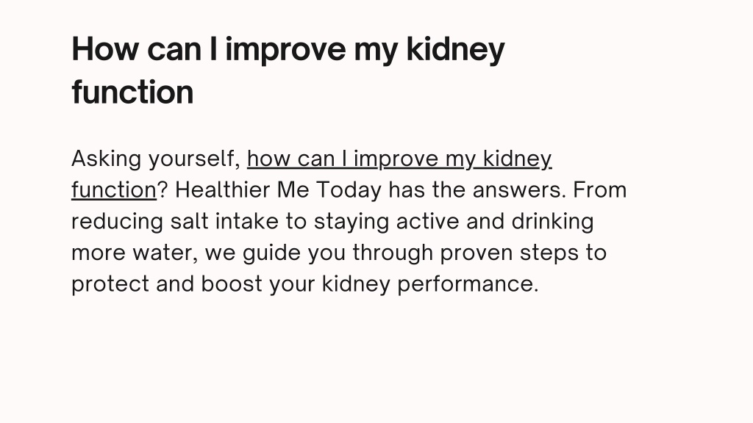
Task: Click the underlined word 'kidney' in the link
Action: pyautogui.click(x=517, y=159)
